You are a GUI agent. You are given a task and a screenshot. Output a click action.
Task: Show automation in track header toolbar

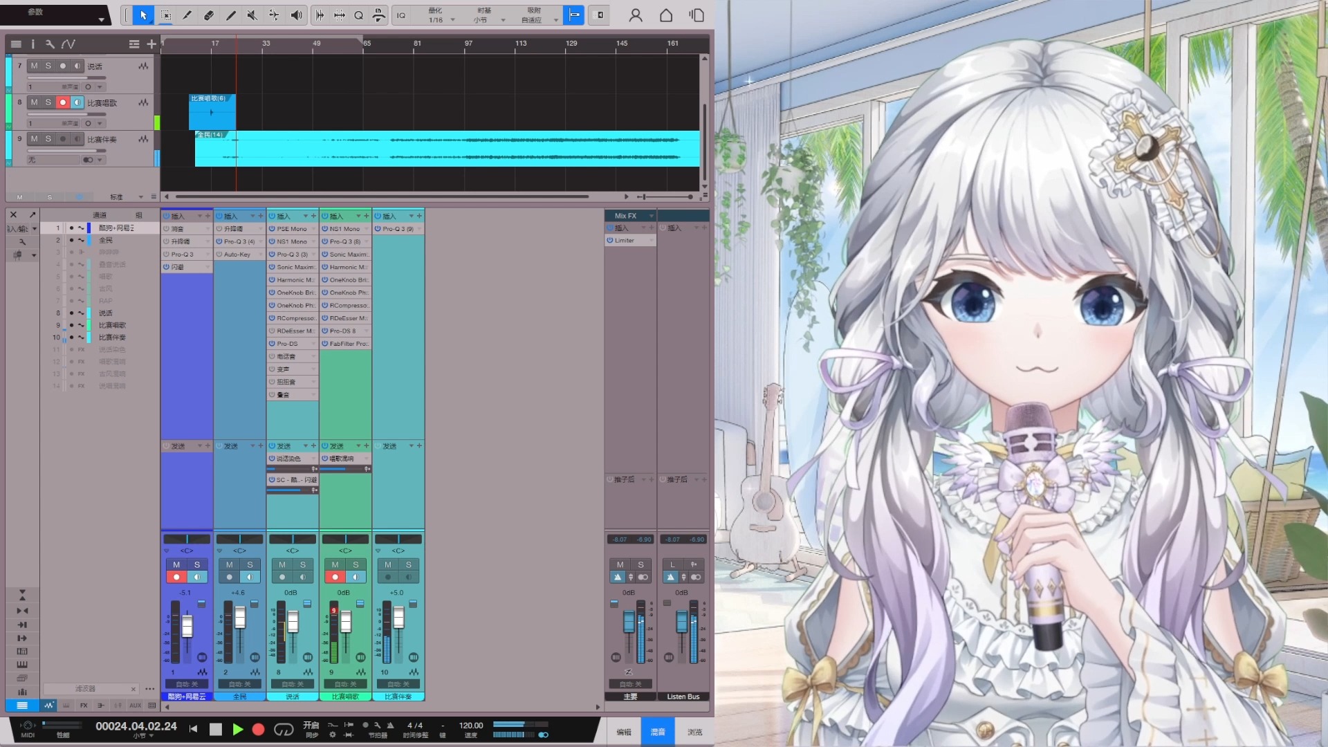(x=68, y=44)
